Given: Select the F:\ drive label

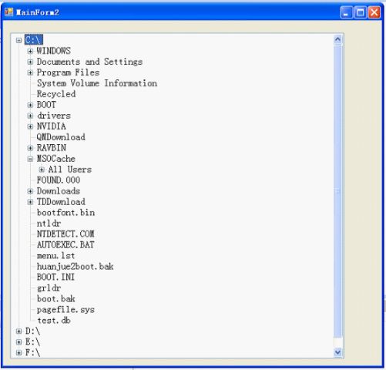Looking at the screenshot, I should coord(32,353).
